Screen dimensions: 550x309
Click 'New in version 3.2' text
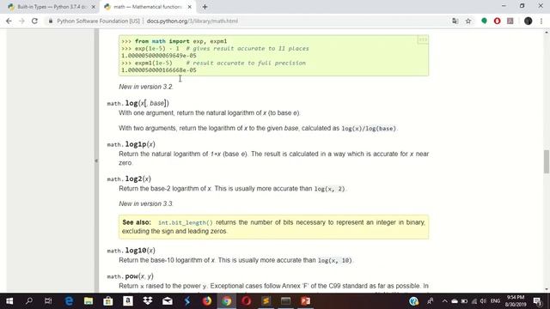tap(145, 87)
